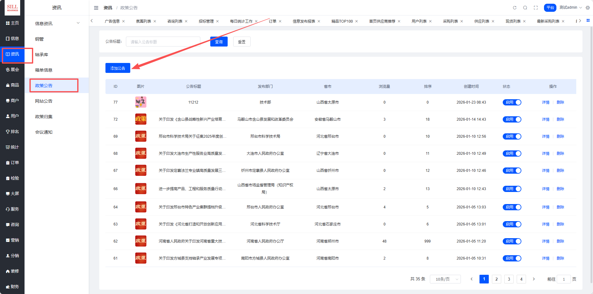Click the 添加公告 button
The height and width of the screenshot is (294, 593).
(x=118, y=68)
